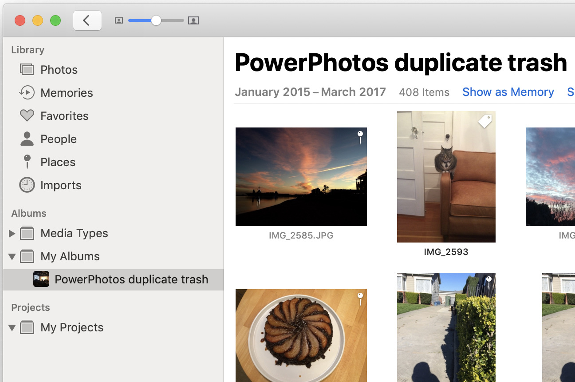Select the Favorites heart icon
Viewport: 575px width, 382px height.
pos(27,116)
